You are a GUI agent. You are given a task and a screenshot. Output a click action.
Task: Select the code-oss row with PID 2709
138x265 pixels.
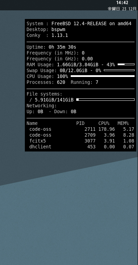coord(81,135)
